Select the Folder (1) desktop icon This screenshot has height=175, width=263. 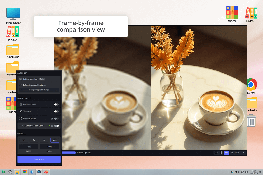pos(251,15)
